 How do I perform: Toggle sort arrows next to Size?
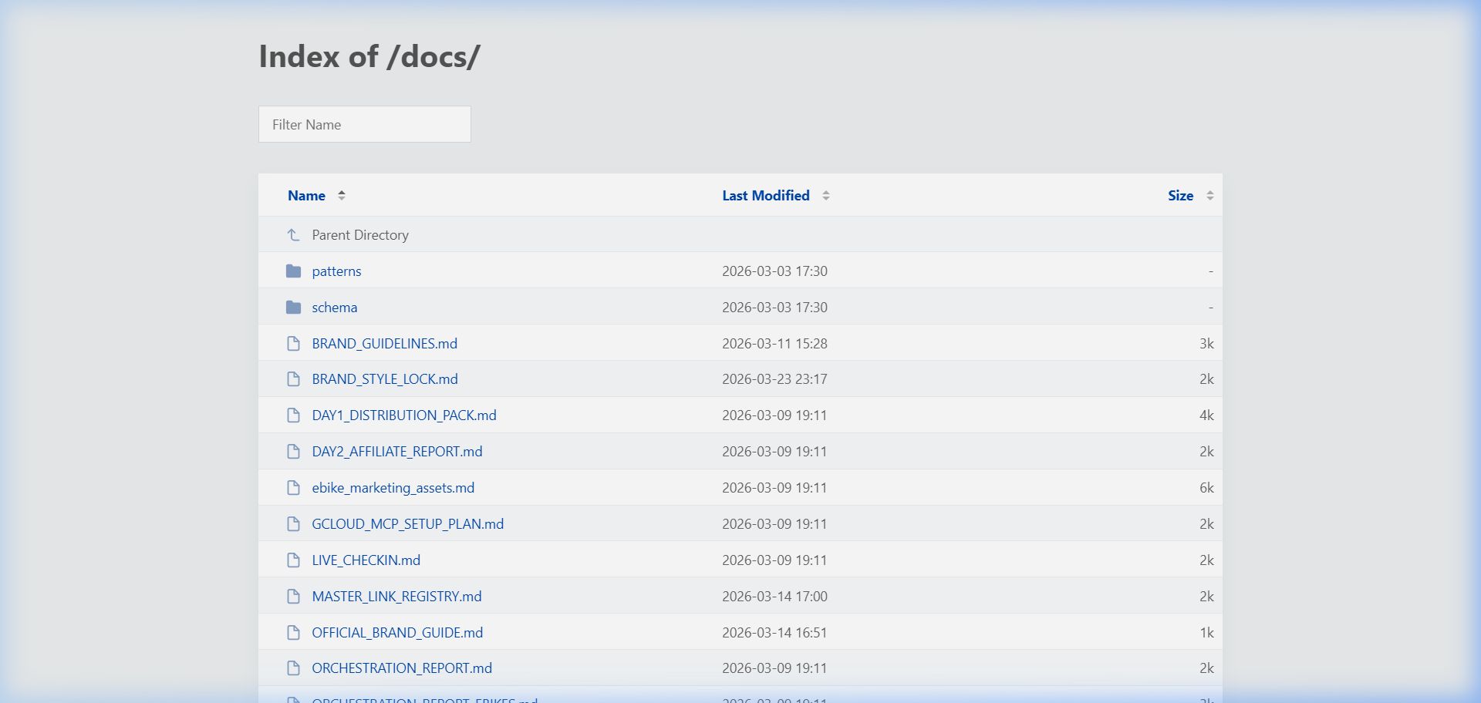pos(1209,196)
